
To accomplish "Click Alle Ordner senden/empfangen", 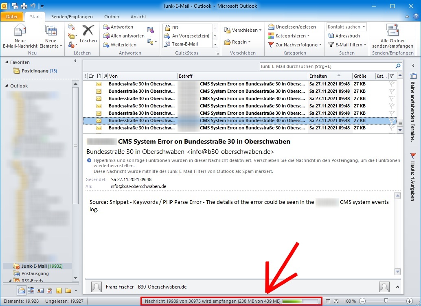I will (x=392, y=36).
